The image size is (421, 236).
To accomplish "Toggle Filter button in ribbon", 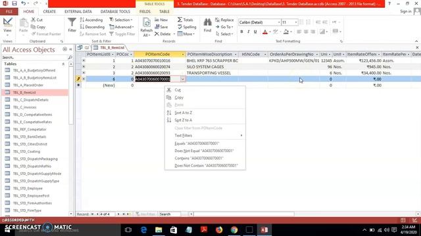I will [122, 34].
